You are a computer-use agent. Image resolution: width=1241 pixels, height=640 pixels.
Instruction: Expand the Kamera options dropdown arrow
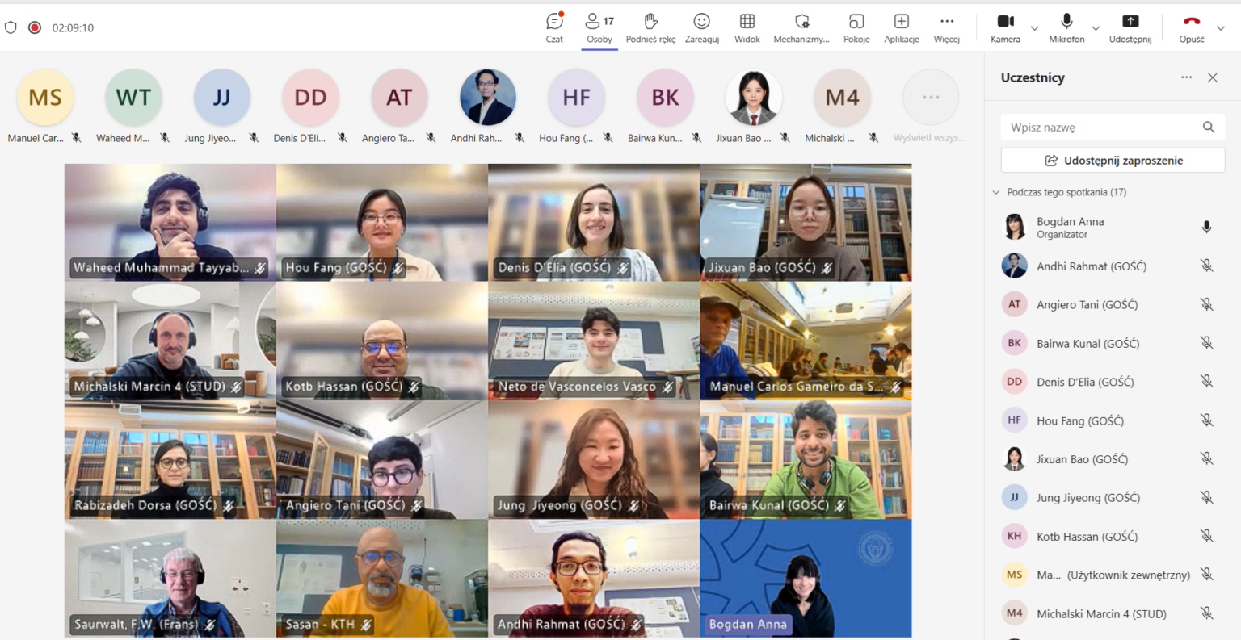[1034, 28]
